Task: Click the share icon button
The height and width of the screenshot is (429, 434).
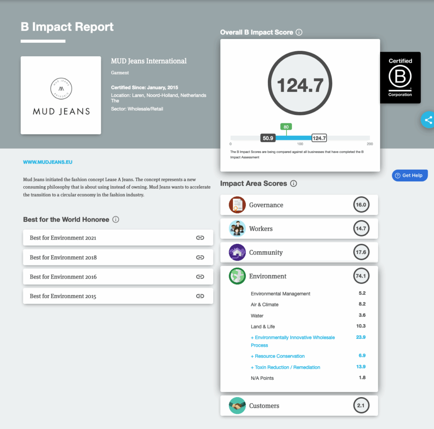Action: pyautogui.click(x=428, y=120)
